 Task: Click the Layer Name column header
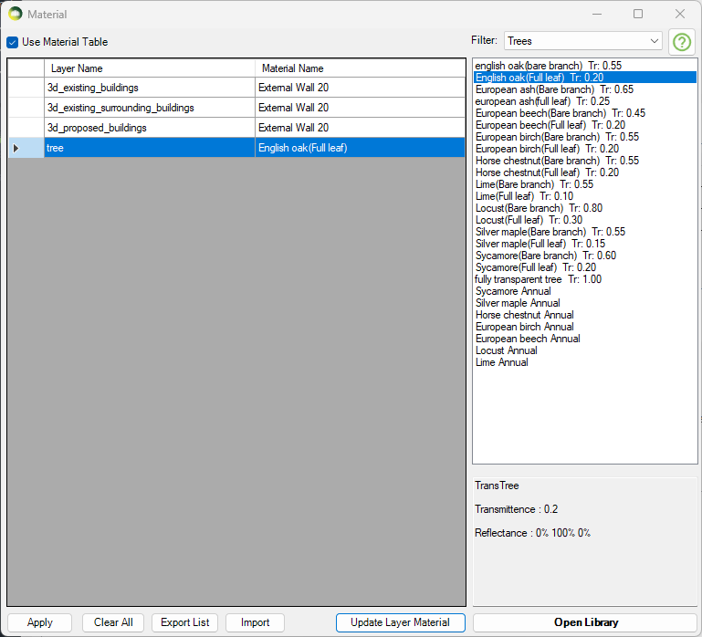(149, 68)
